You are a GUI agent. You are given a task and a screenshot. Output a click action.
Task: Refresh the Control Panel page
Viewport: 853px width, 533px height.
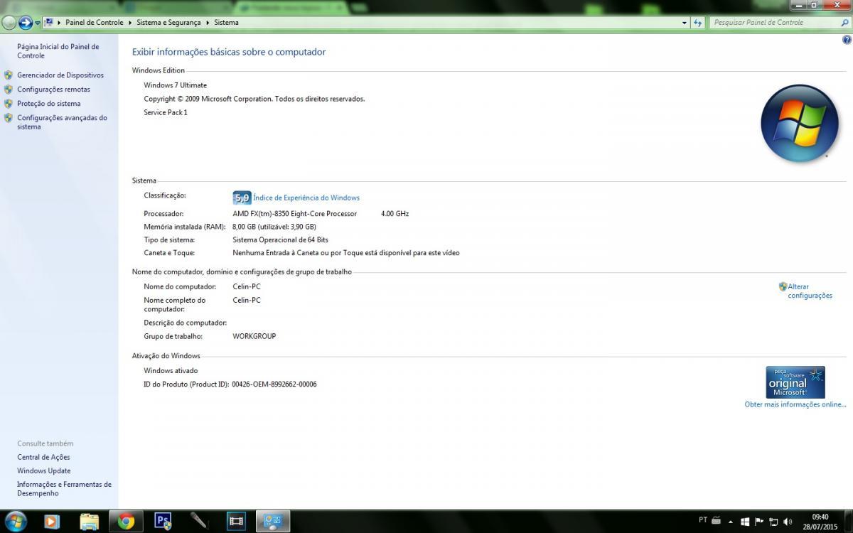(x=699, y=23)
